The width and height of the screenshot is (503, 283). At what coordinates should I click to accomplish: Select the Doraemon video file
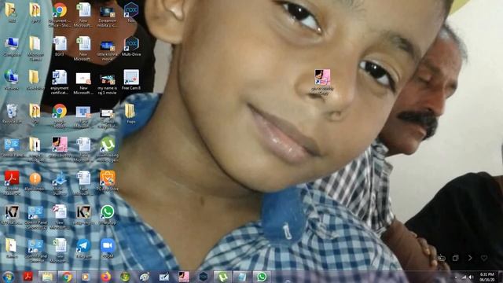coord(107,15)
